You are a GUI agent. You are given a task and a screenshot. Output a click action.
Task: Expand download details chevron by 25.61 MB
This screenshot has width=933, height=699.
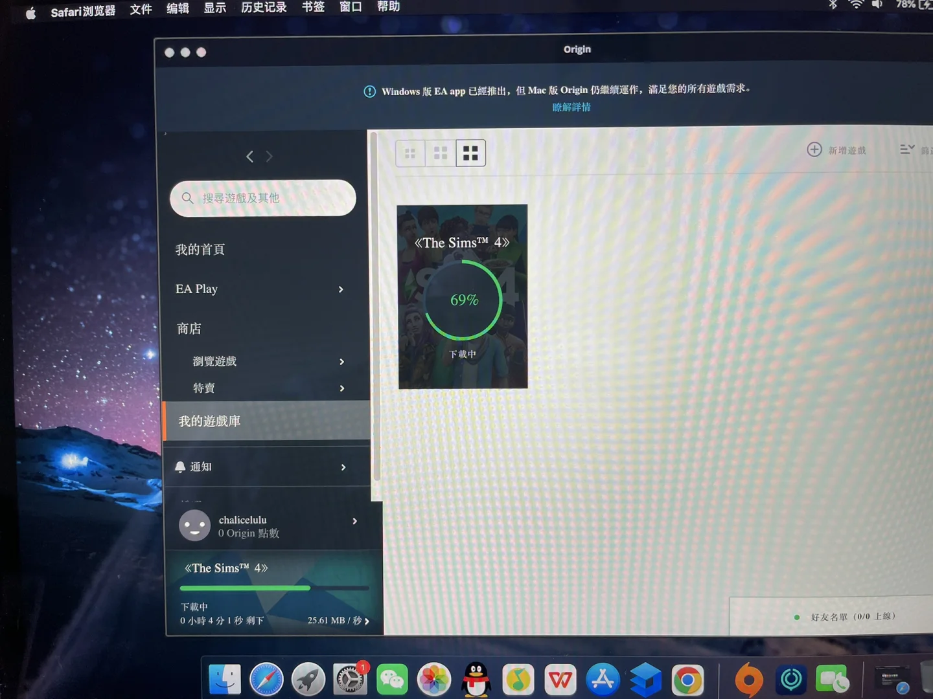pyautogui.click(x=367, y=621)
